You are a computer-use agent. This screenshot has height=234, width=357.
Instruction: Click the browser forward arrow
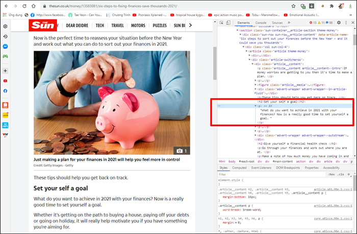[x=15, y=6]
